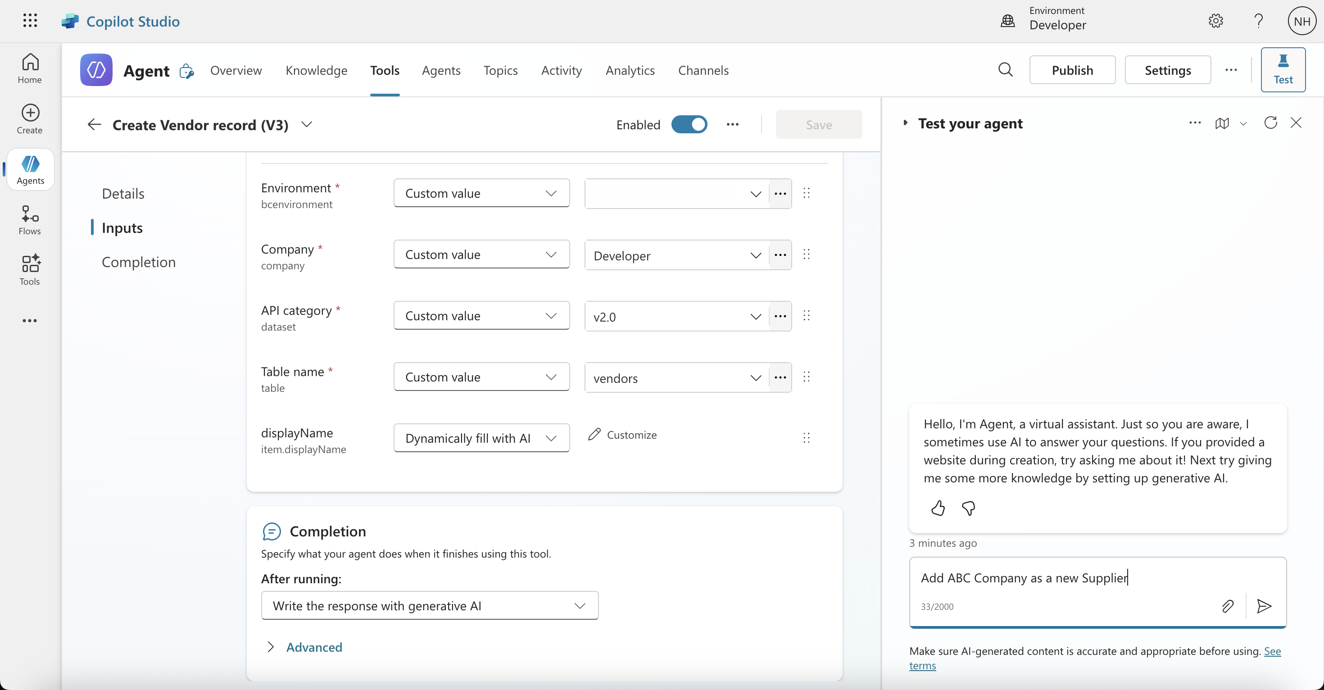Image resolution: width=1324 pixels, height=690 pixels.
Task: Switch to the Knowledge tab
Action: pos(316,70)
